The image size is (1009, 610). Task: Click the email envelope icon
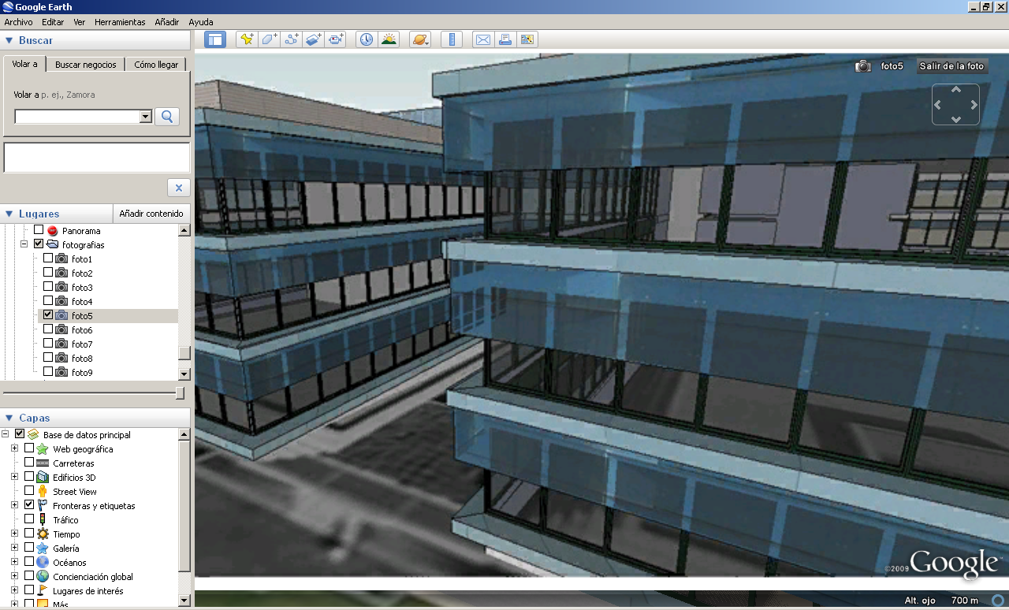point(482,39)
